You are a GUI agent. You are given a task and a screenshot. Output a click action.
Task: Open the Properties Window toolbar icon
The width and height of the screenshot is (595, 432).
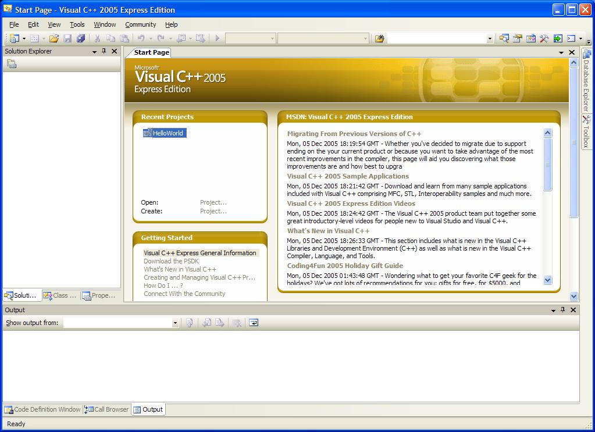click(517, 38)
